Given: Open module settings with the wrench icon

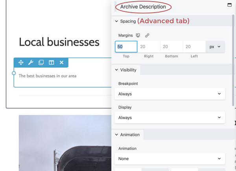Looking at the screenshot, I should [x=31, y=63].
